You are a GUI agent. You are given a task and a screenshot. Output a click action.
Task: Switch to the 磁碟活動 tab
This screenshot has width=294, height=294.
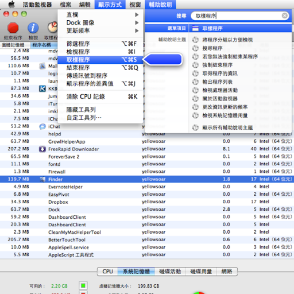pos(170,272)
